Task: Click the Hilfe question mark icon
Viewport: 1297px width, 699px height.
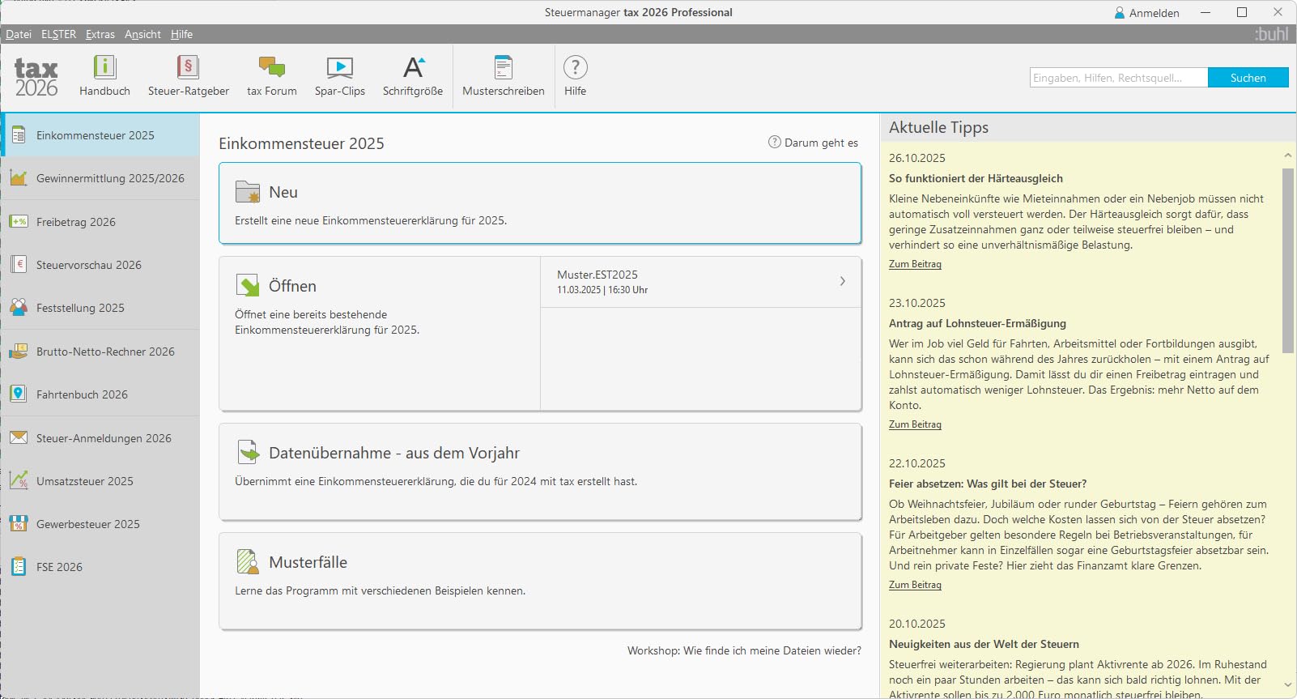Action: tap(575, 67)
